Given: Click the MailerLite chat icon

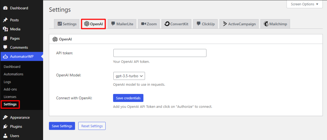Looking at the screenshot, I should coord(113,24).
